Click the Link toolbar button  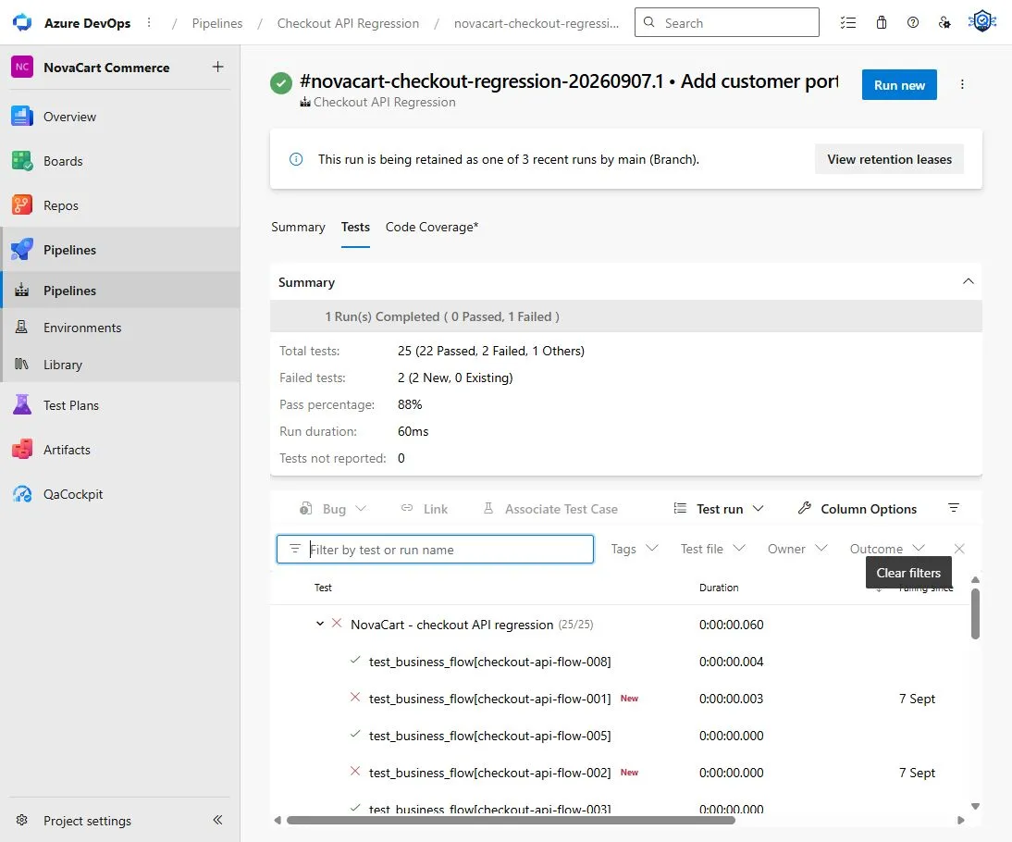coord(424,509)
